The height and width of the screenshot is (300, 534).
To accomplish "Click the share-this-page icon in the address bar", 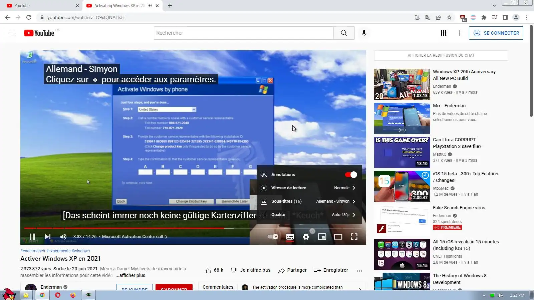I will [x=439, y=17].
